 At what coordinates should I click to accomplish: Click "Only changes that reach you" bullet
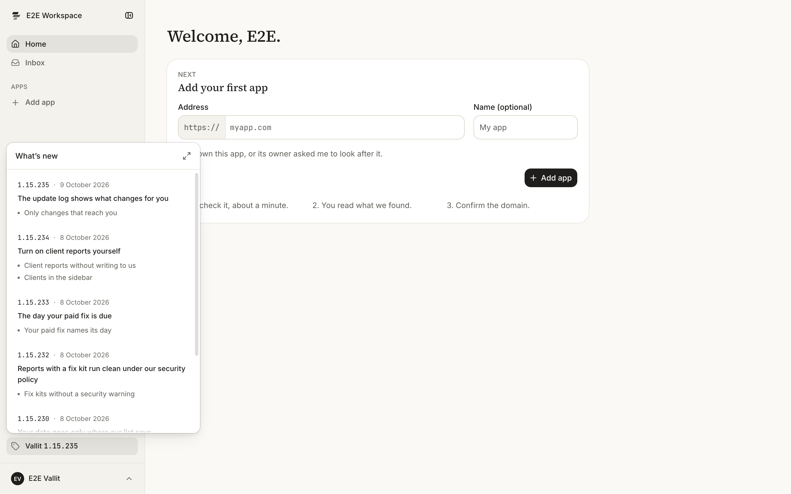tap(71, 213)
